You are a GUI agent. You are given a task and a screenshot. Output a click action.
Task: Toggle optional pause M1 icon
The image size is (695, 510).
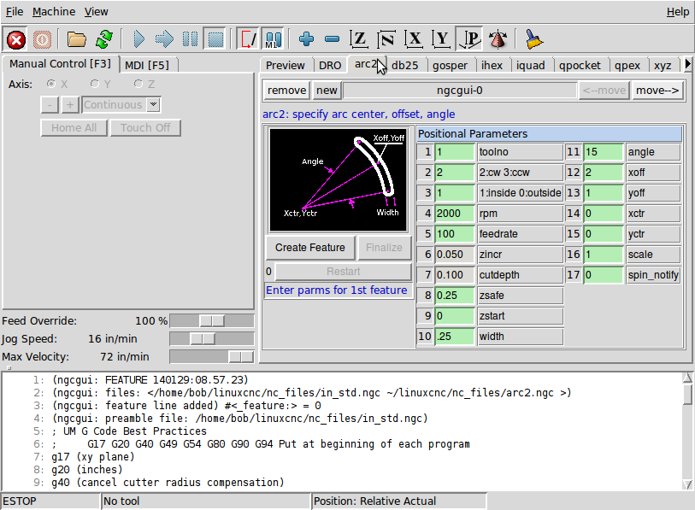pos(274,40)
